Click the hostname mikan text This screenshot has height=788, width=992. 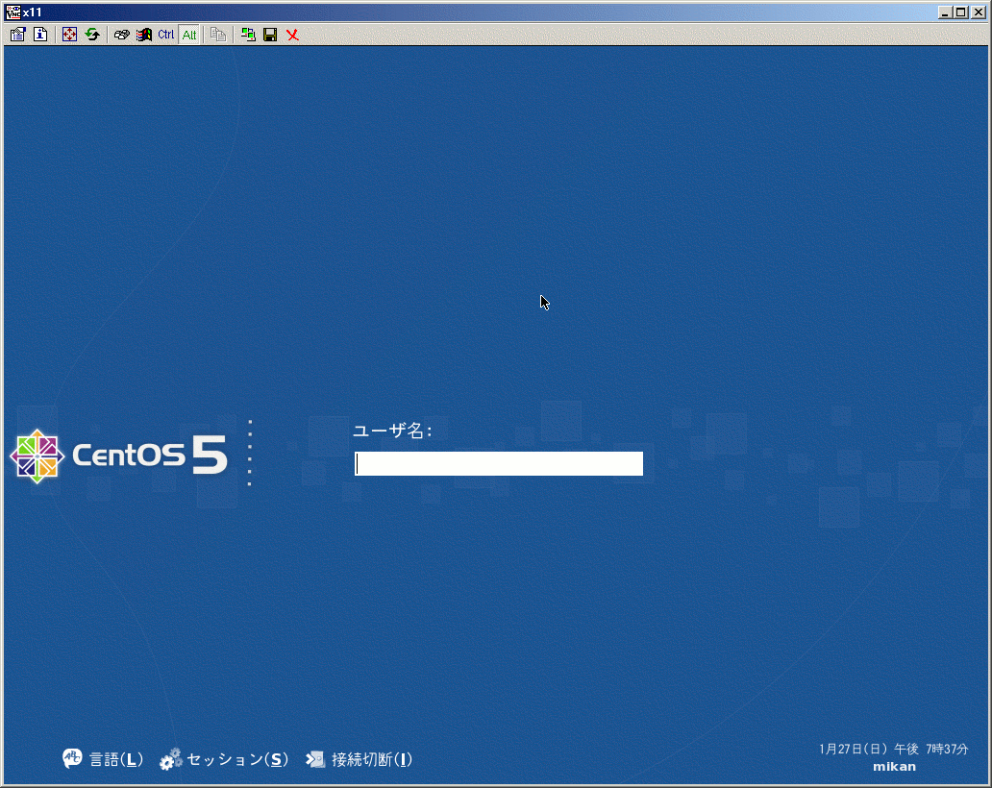click(894, 767)
